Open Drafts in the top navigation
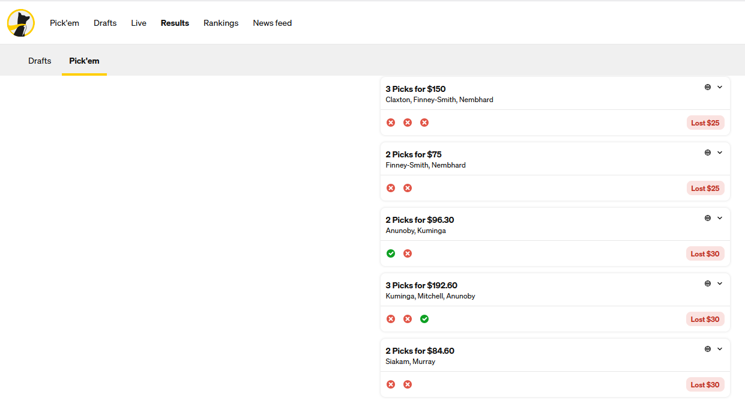Image resolution: width=745 pixels, height=400 pixels. point(105,23)
